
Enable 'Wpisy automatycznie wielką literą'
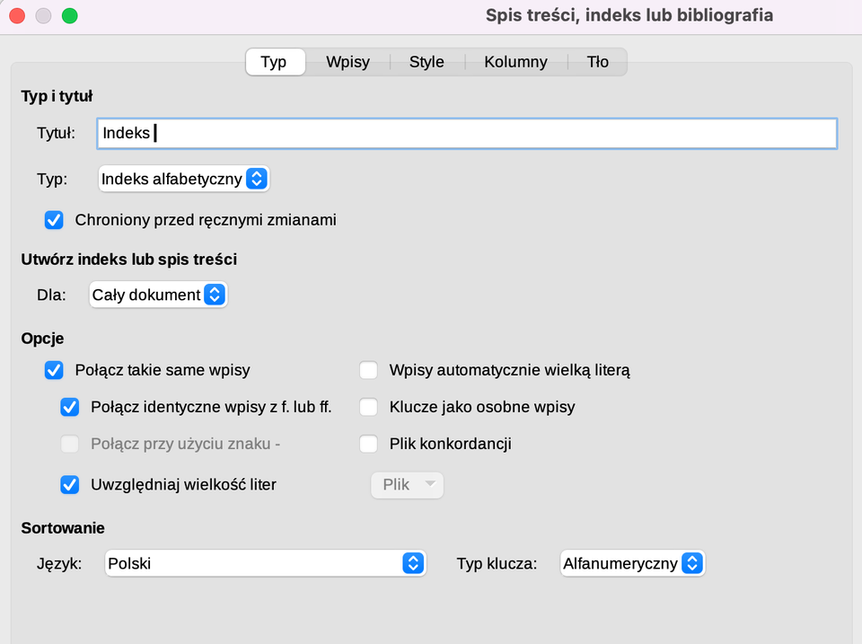coord(368,370)
